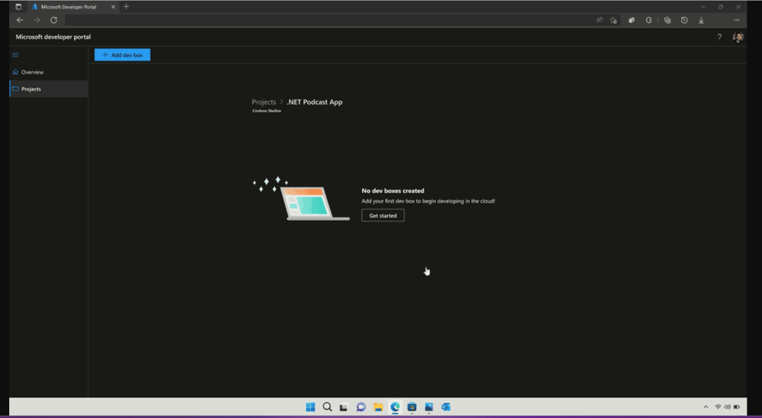This screenshot has height=418, width=762.
Task: Toggle the Read aloud icon
Action: [x=599, y=20]
